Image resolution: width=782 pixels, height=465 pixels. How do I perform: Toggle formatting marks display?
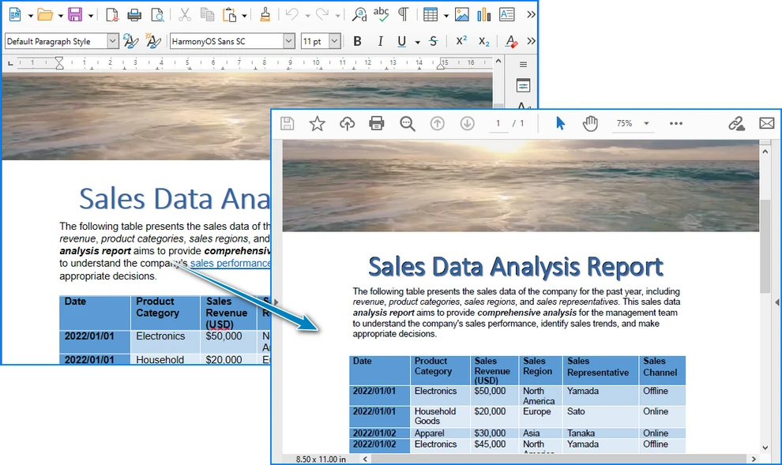(404, 15)
